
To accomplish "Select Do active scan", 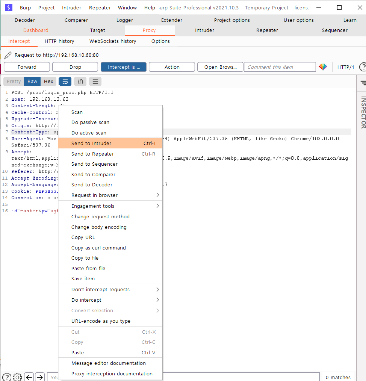I will tap(110, 133).
